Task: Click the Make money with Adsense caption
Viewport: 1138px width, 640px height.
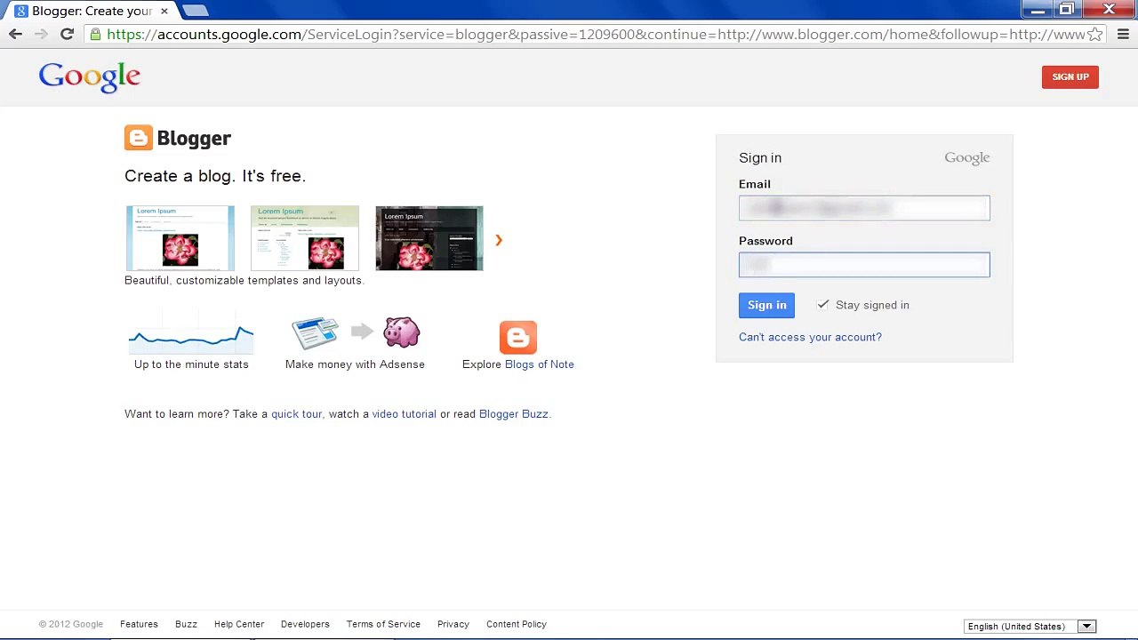Action: [x=355, y=364]
